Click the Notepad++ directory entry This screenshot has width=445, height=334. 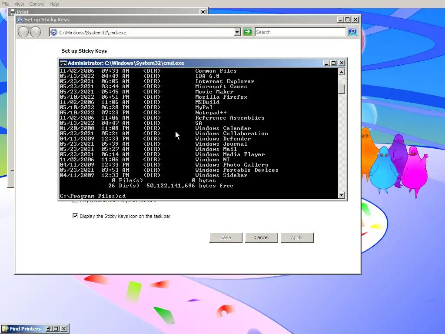211,113
